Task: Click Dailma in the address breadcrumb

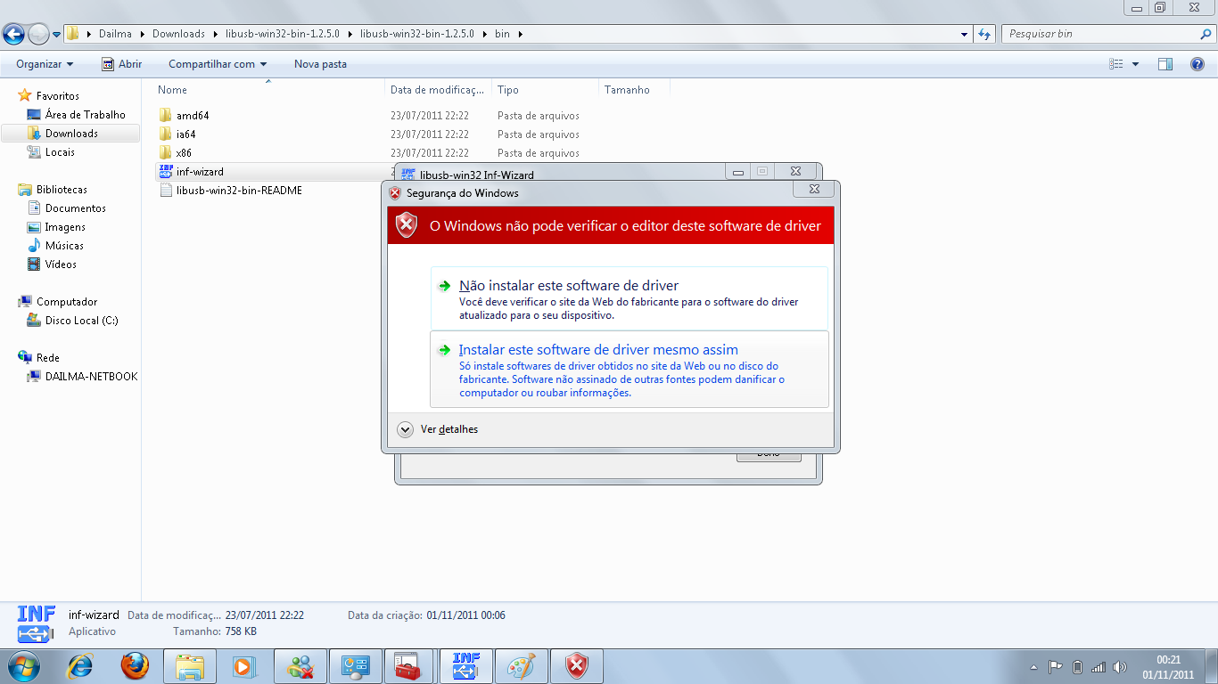Action: tap(115, 34)
